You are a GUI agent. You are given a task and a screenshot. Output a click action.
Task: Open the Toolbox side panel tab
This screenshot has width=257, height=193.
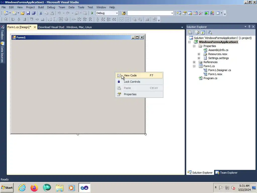pos(2,32)
